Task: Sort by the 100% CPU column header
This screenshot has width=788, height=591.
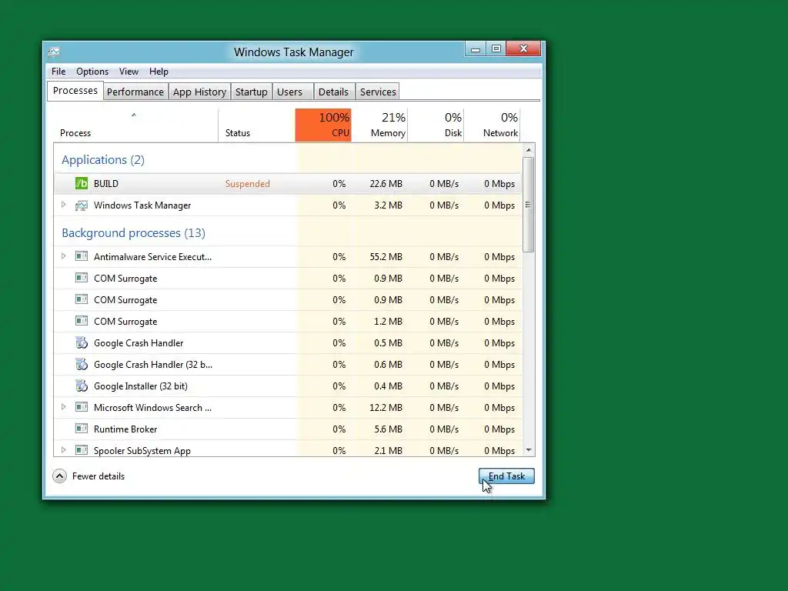Action: pos(323,125)
